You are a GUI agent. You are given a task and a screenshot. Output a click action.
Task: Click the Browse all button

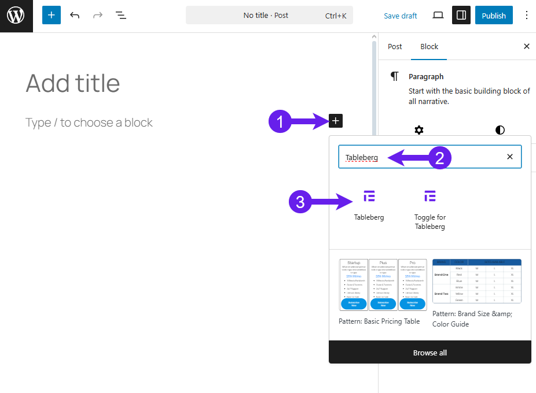click(429, 353)
